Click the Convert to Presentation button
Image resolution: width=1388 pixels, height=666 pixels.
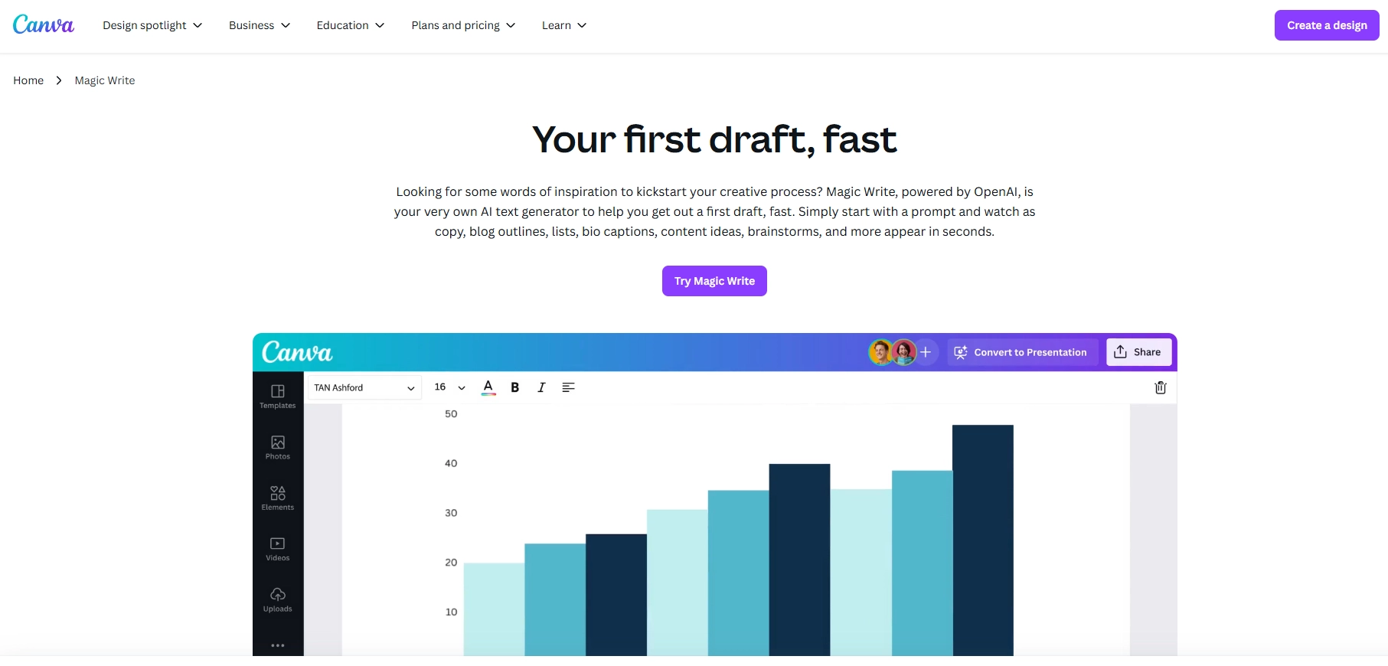coord(1022,352)
